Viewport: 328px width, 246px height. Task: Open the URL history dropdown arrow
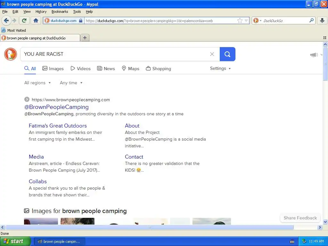[246, 20]
